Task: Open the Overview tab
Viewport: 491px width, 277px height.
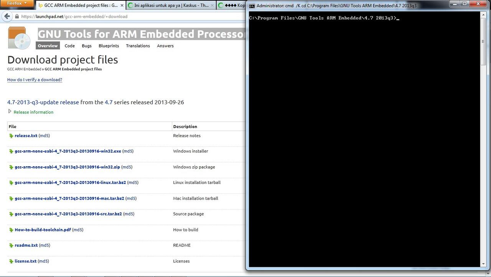Action: (48, 46)
